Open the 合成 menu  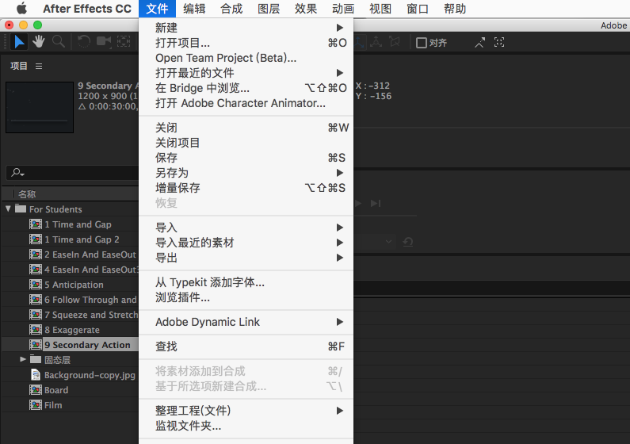[231, 9]
